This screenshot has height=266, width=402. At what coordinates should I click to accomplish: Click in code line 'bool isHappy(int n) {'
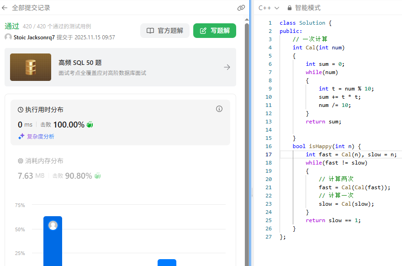[x=327, y=146]
